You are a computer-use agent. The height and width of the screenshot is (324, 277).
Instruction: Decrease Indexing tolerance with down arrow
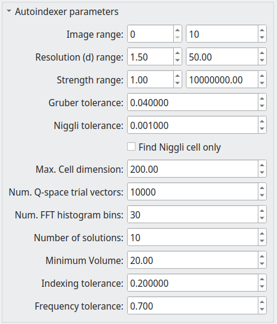coord(262,286)
